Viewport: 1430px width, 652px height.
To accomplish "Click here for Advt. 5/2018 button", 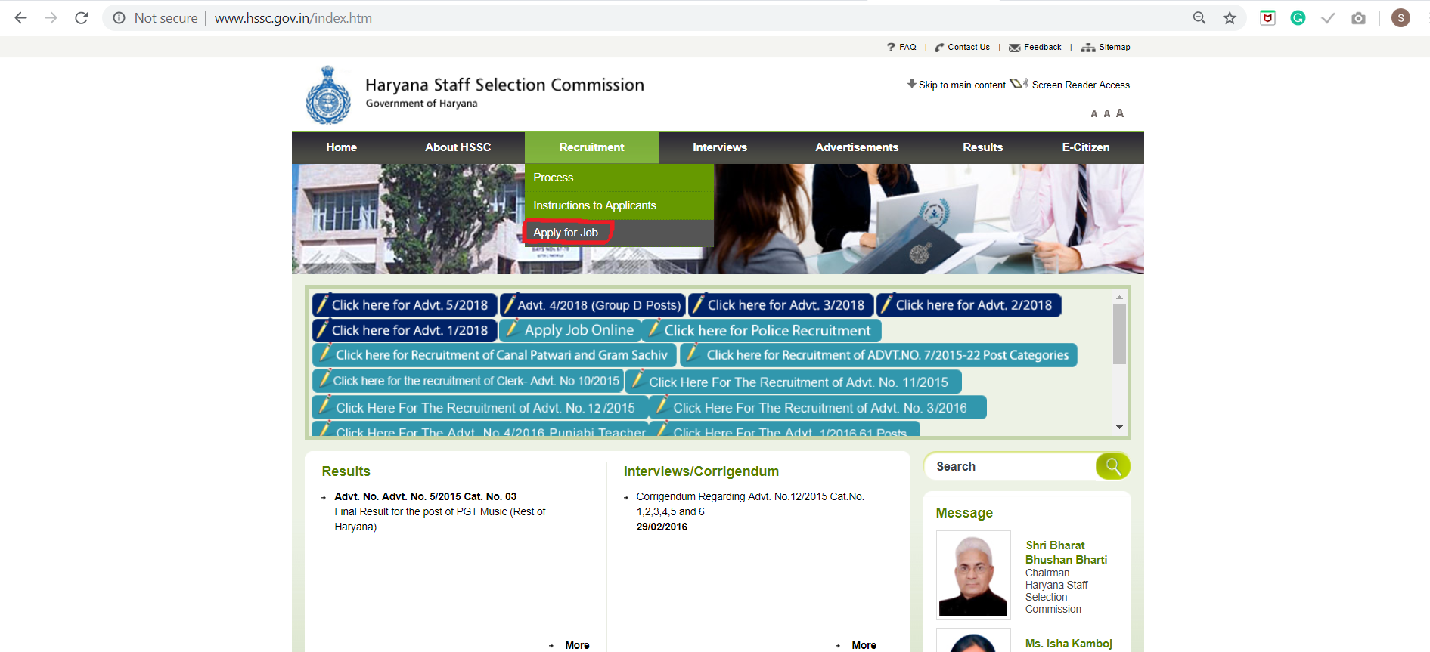I will point(405,305).
